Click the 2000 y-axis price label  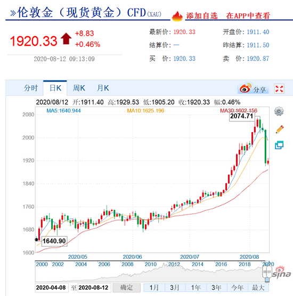coord(28,137)
